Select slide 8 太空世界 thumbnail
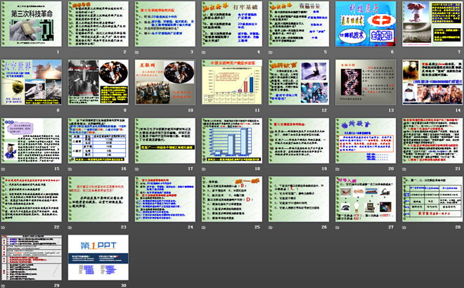 [32, 82]
